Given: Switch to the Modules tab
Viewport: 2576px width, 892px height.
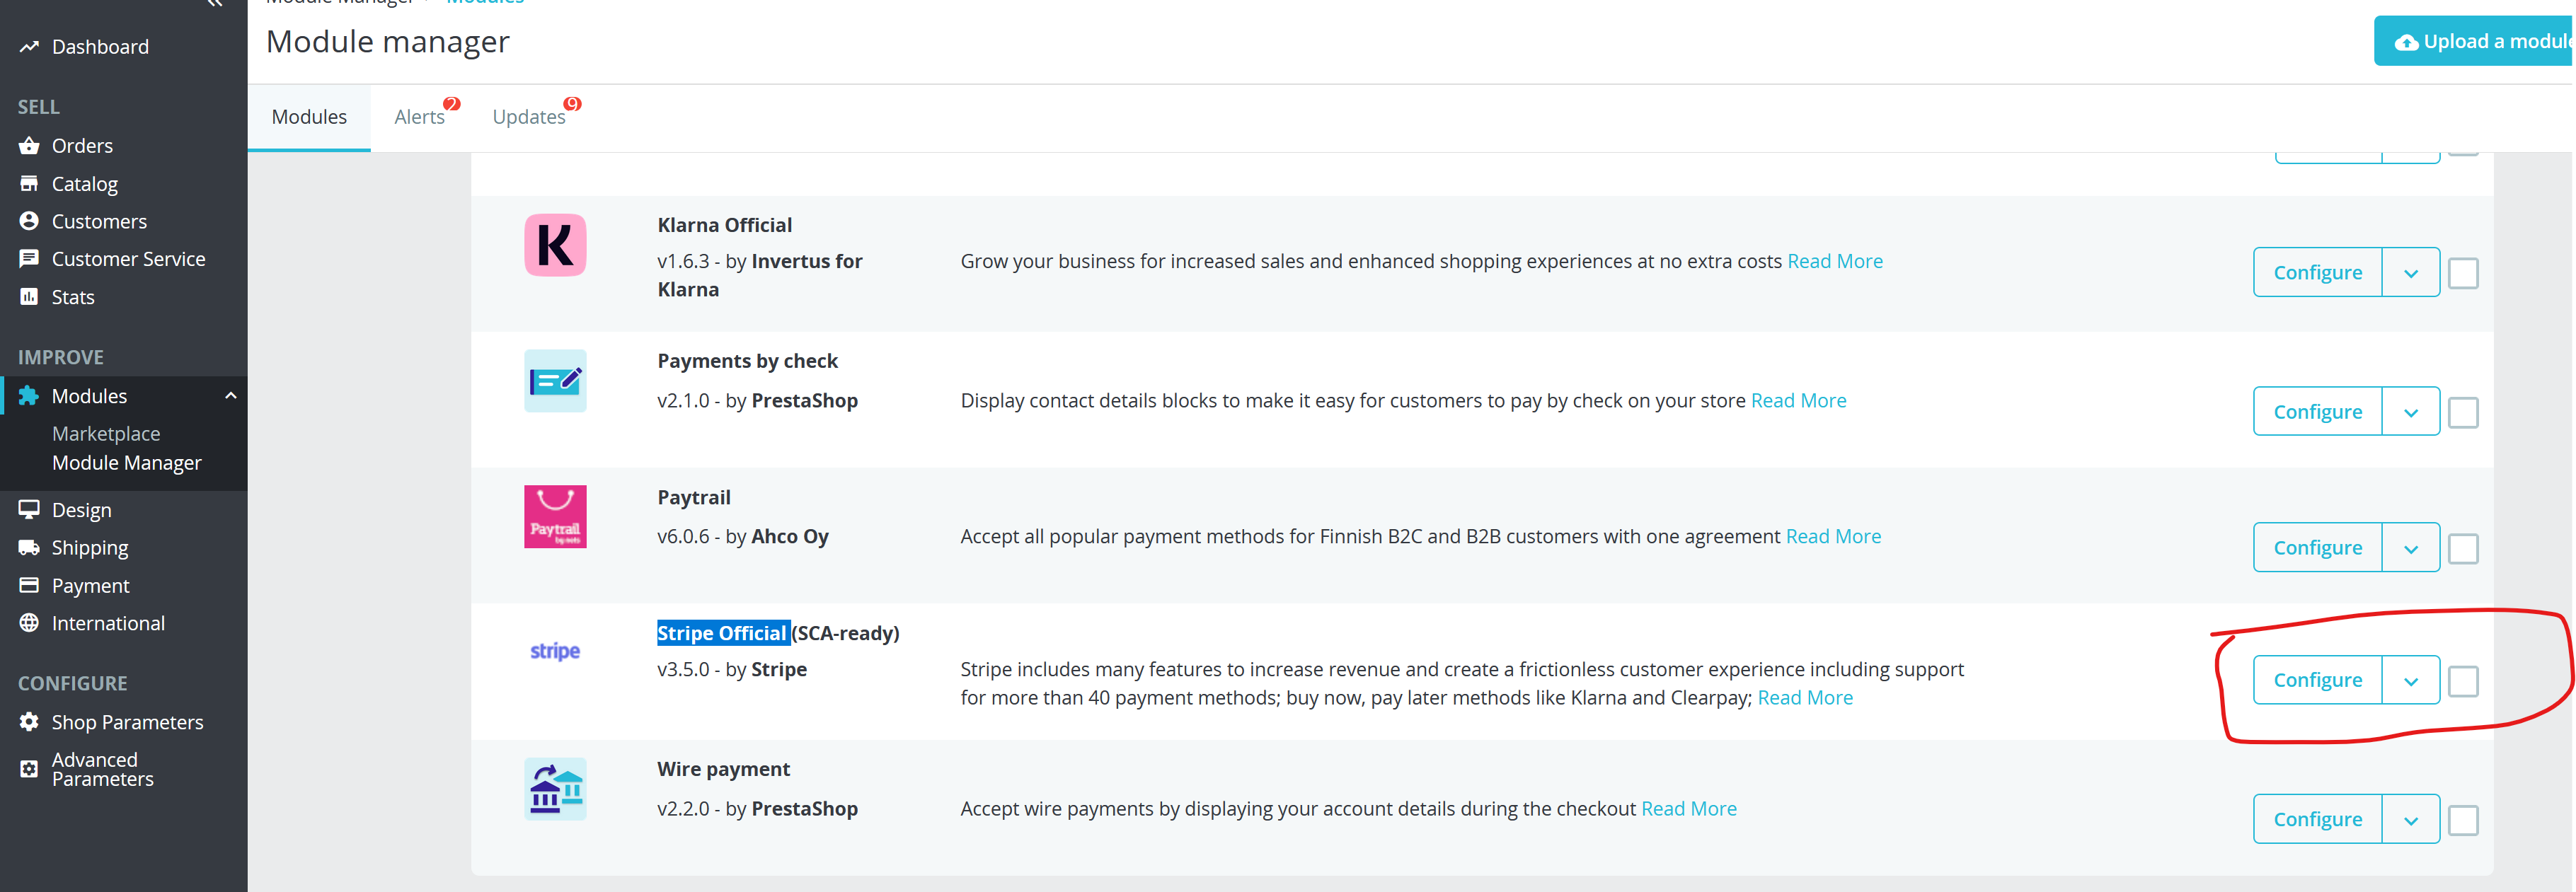Looking at the screenshot, I should 309,117.
